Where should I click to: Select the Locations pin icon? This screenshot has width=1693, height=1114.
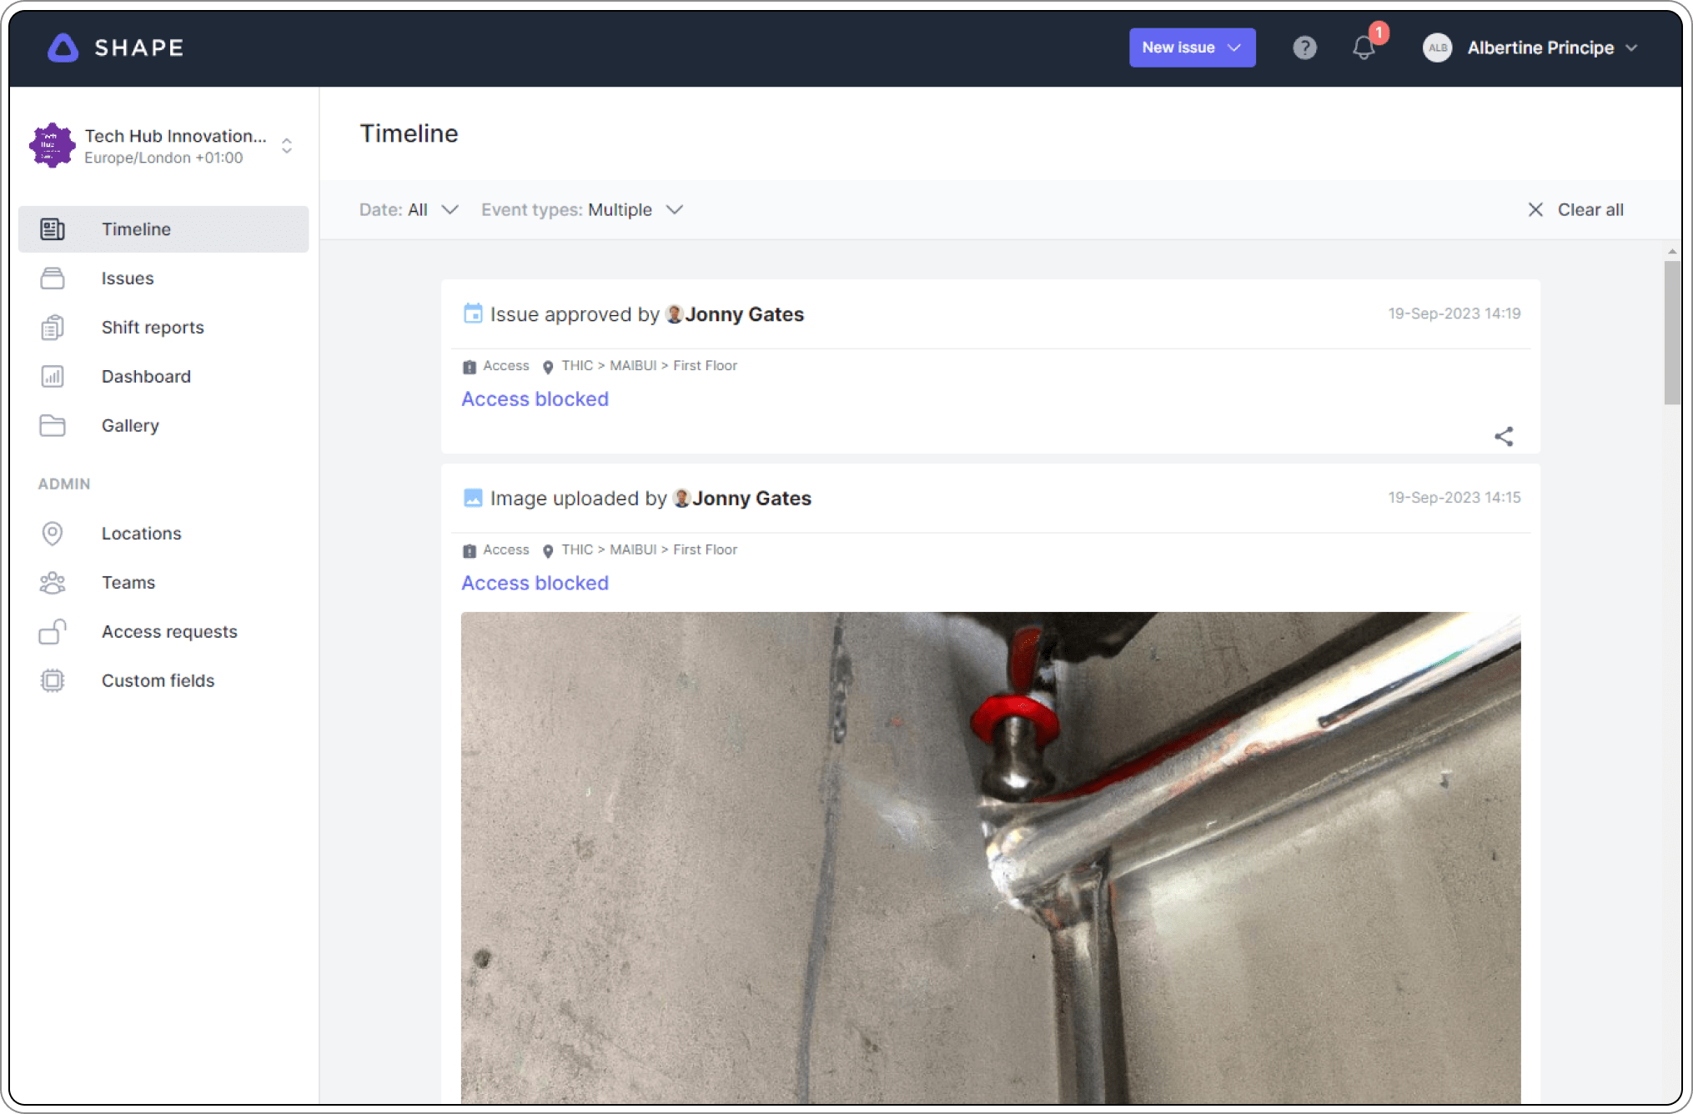[53, 533]
